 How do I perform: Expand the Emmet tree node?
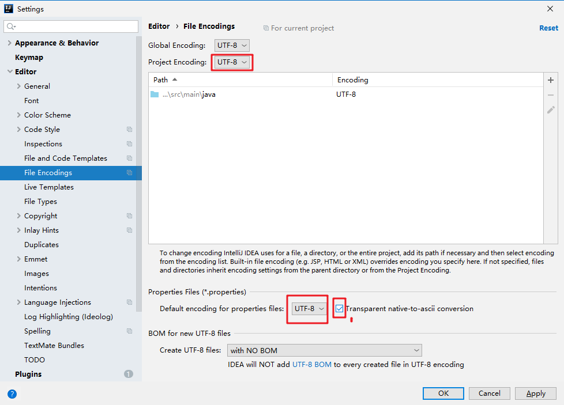coord(18,259)
